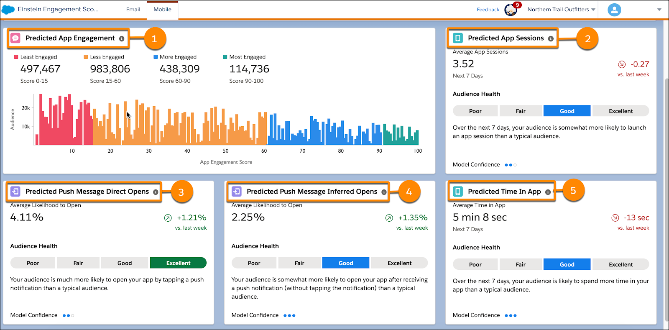The height and width of the screenshot is (330, 669).
Task: Expand the Northern Trail Outfitters account dropdown
Action: point(561,10)
